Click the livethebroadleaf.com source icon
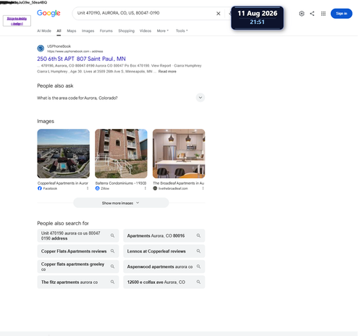 point(155,188)
